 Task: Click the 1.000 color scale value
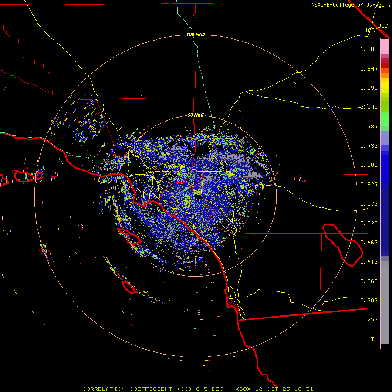pos(369,49)
